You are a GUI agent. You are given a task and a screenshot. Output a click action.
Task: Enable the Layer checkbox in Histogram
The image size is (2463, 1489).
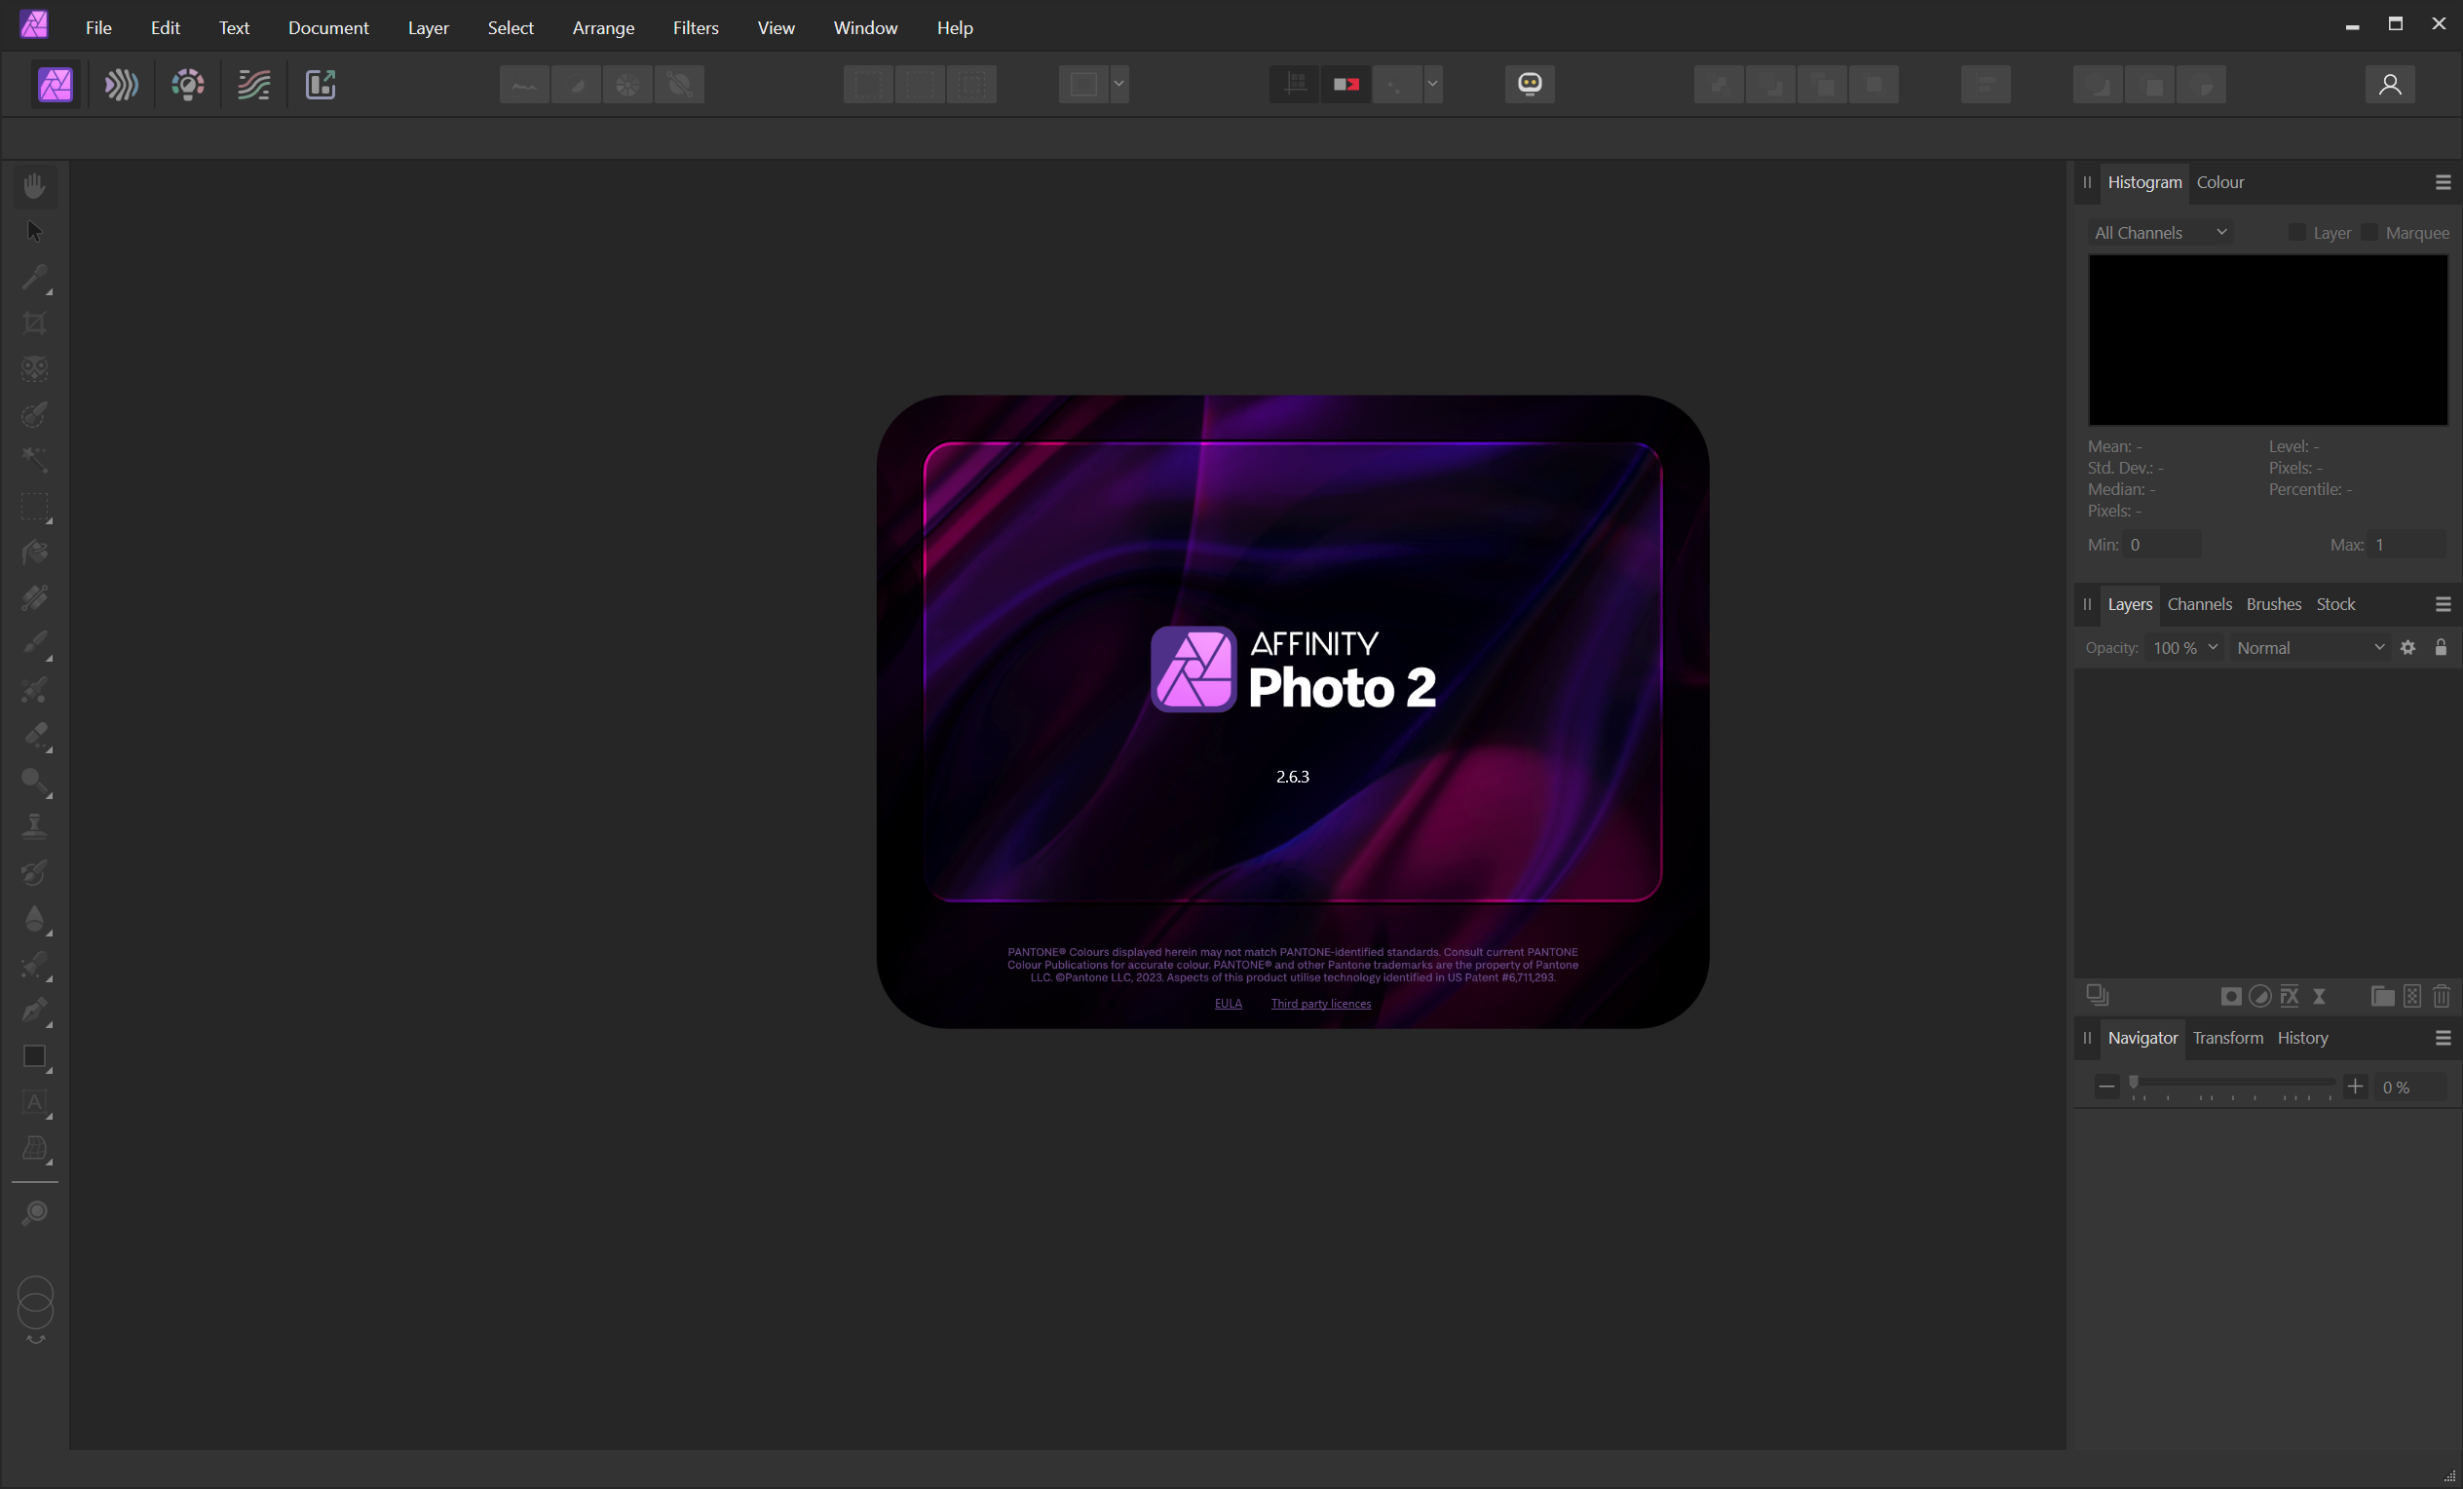point(2296,232)
